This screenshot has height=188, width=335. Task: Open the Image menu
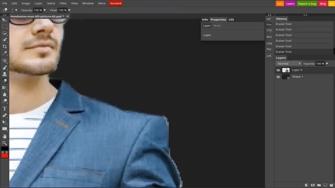point(26,3)
